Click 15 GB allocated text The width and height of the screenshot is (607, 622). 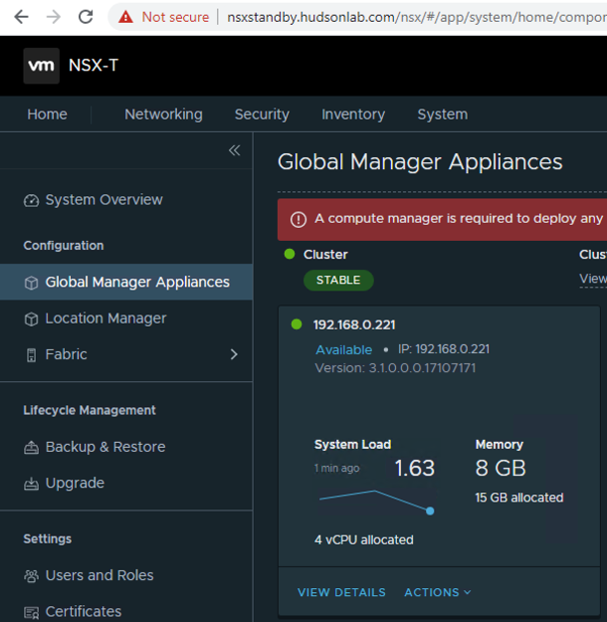(x=519, y=498)
